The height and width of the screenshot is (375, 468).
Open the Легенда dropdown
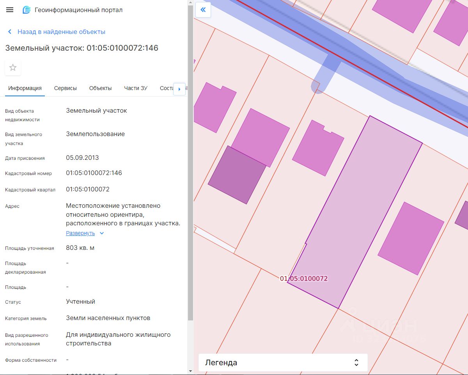click(x=283, y=363)
